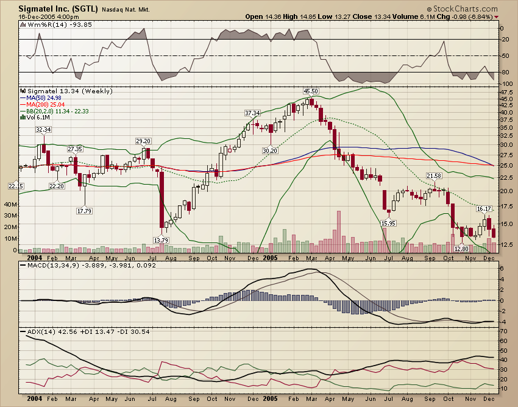Click the Sigmatel Inc. (SGTL) chart title
Screen dimensions: 518x407
(x=58, y=9)
